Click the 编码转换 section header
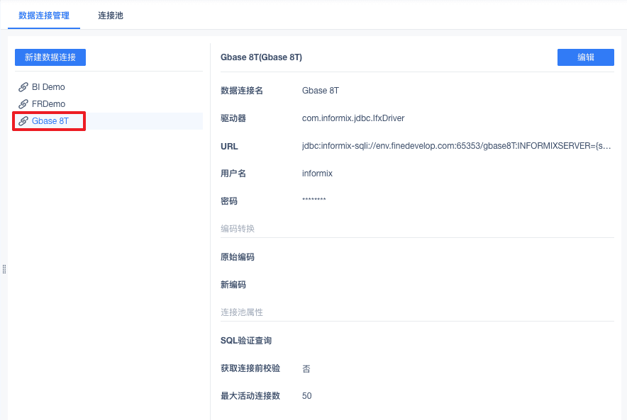627x420 pixels. point(238,229)
